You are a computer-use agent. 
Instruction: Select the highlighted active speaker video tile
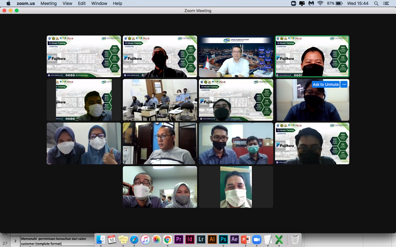tap(312, 56)
